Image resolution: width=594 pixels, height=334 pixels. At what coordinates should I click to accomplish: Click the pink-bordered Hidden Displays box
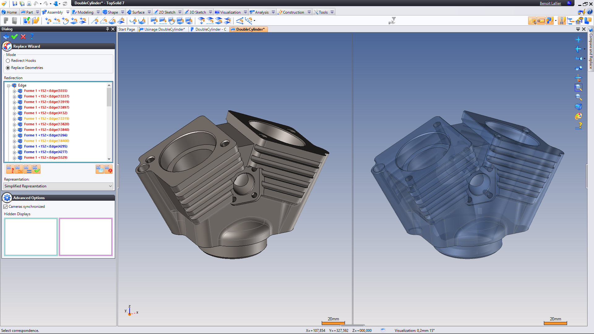click(86, 237)
